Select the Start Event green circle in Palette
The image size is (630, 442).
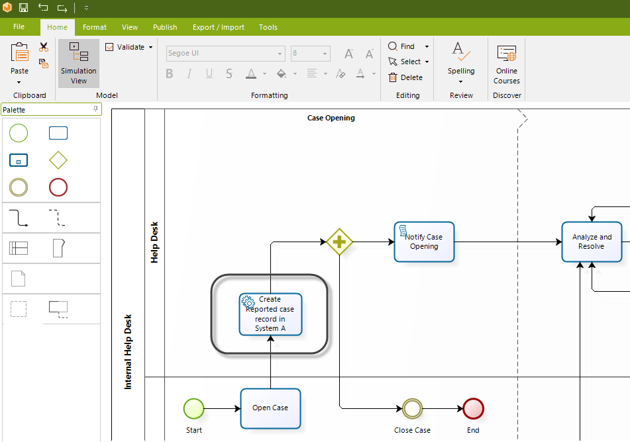[19, 133]
